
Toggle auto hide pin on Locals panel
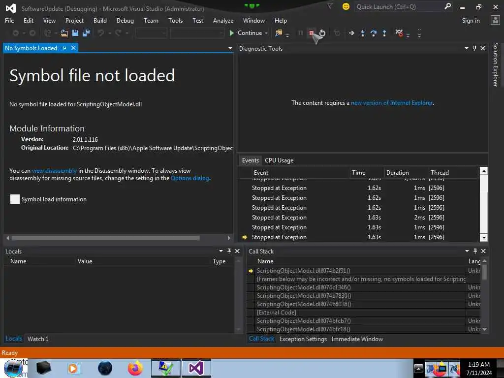[x=229, y=251]
